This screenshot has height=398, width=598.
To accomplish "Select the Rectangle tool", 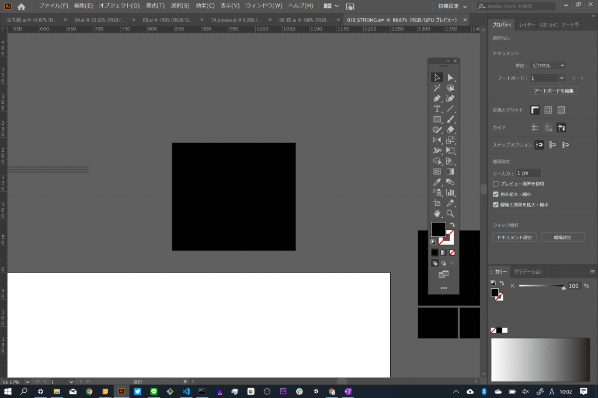I will coord(437,119).
